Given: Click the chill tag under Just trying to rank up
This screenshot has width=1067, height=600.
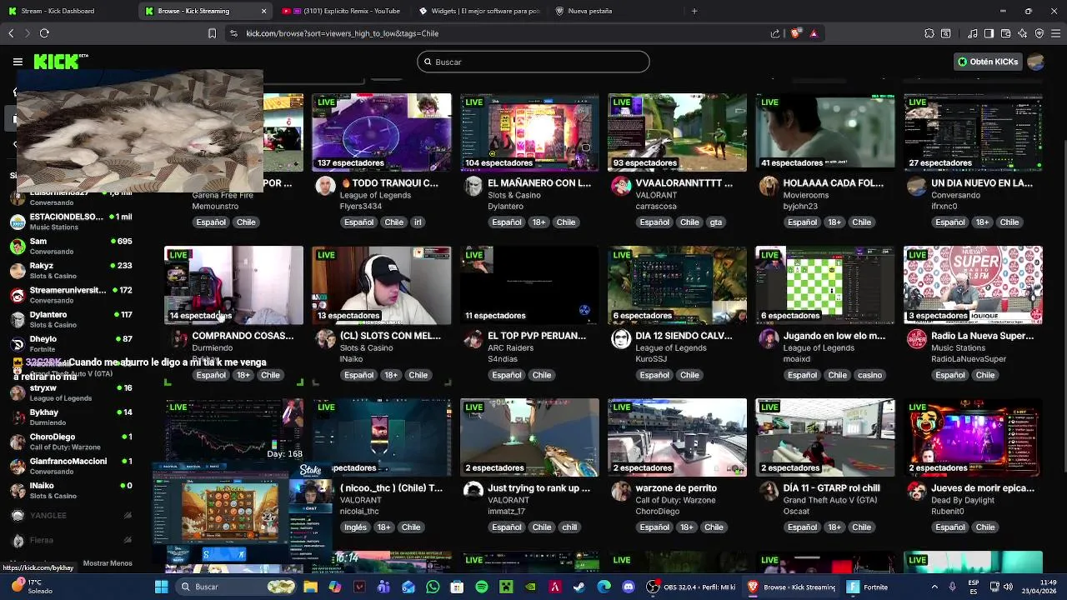Looking at the screenshot, I should (569, 527).
